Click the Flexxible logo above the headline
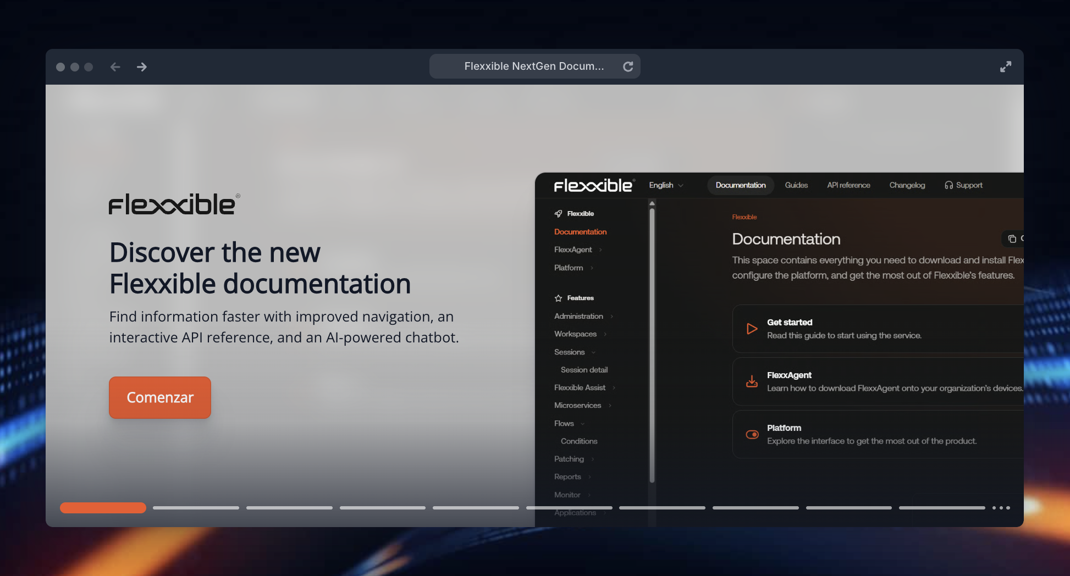This screenshot has height=576, width=1070. point(174,204)
